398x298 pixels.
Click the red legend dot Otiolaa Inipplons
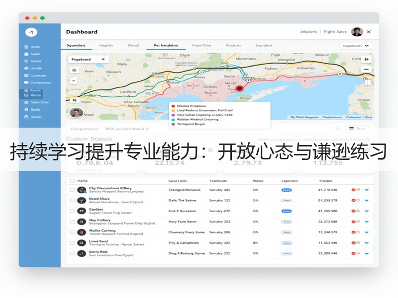pyautogui.click(x=173, y=106)
